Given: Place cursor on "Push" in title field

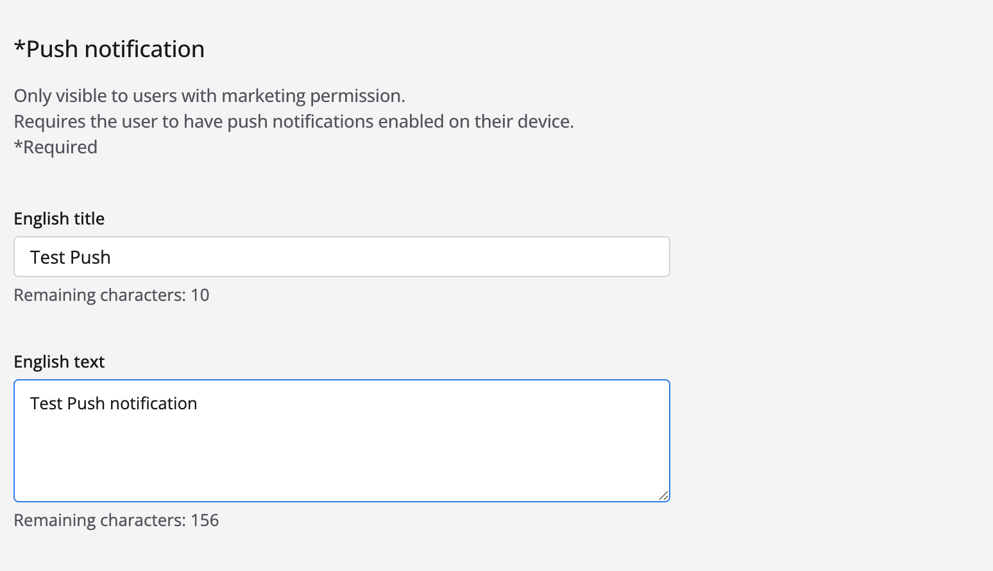Looking at the screenshot, I should (x=90, y=257).
